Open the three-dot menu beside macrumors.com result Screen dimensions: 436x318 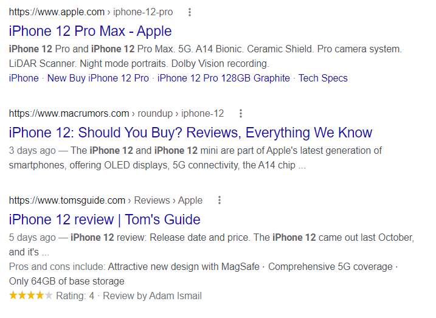click(241, 113)
